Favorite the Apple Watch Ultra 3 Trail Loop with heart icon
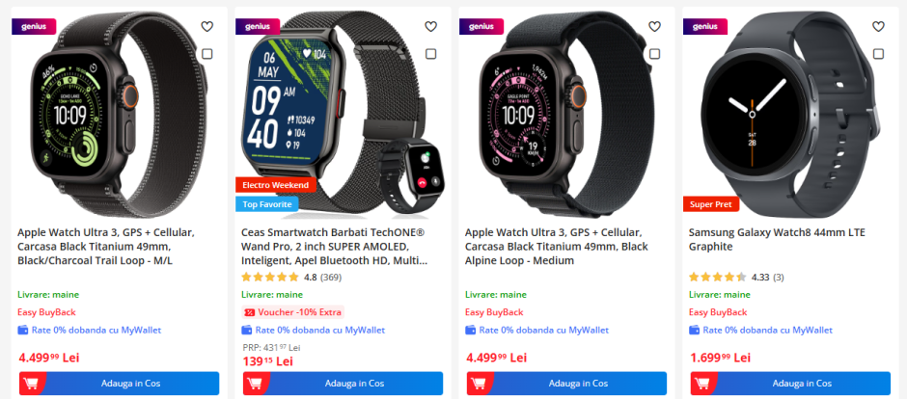Image resolution: width=907 pixels, height=399 pixels. point(207,27)
